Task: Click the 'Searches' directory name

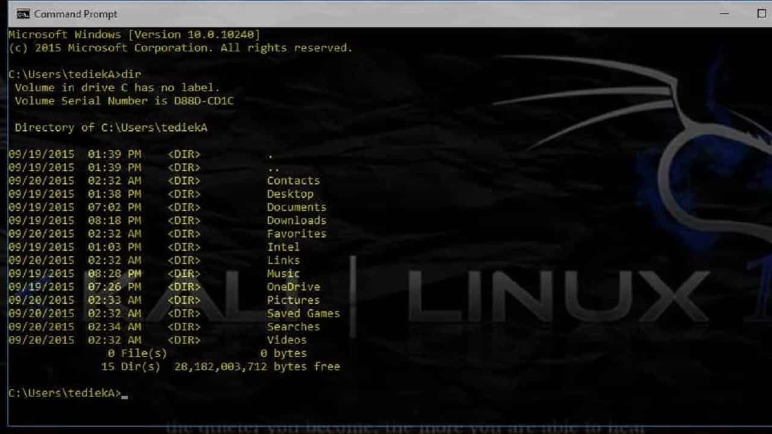Action: 293,326
